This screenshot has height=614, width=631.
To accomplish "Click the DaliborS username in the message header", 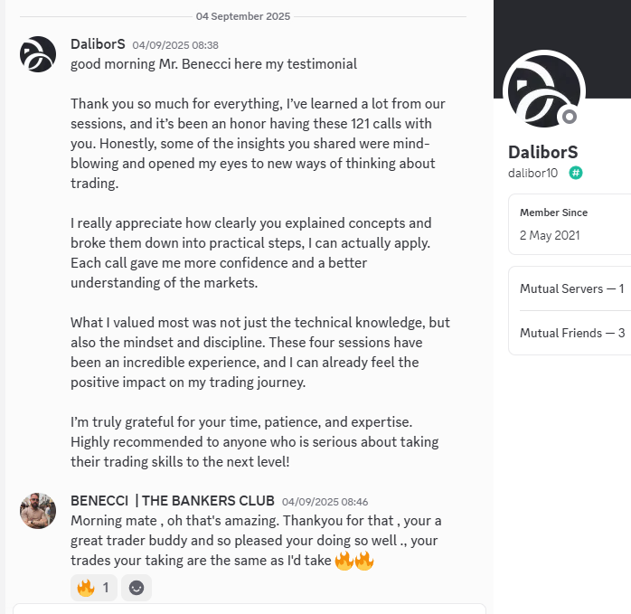I will (98, 44).
